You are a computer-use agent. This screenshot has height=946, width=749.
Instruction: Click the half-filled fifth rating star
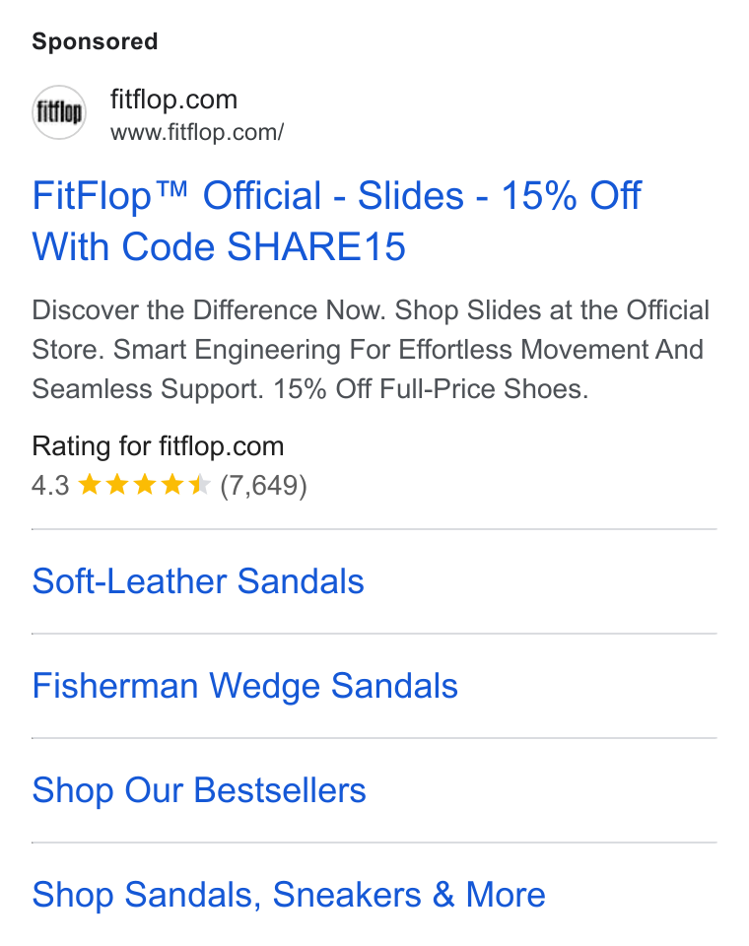[x=200, y=485]
